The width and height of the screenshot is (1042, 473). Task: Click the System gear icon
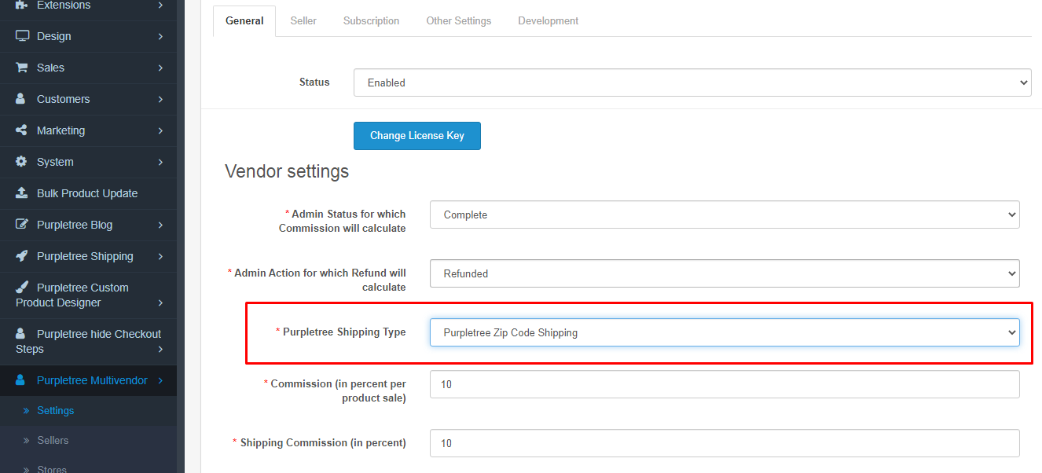pos(22,162)
